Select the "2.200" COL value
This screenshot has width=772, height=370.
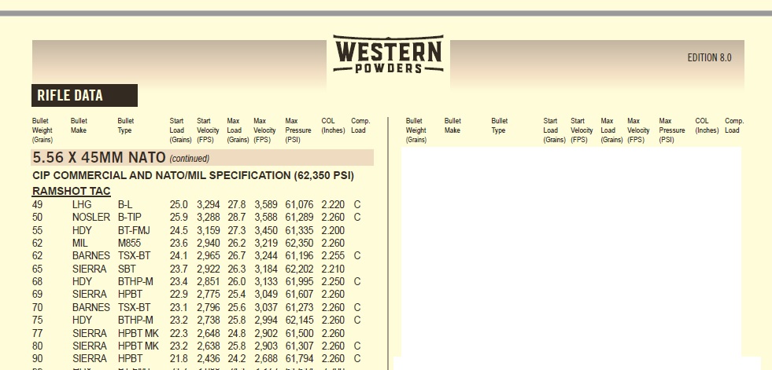pos(333,230)
